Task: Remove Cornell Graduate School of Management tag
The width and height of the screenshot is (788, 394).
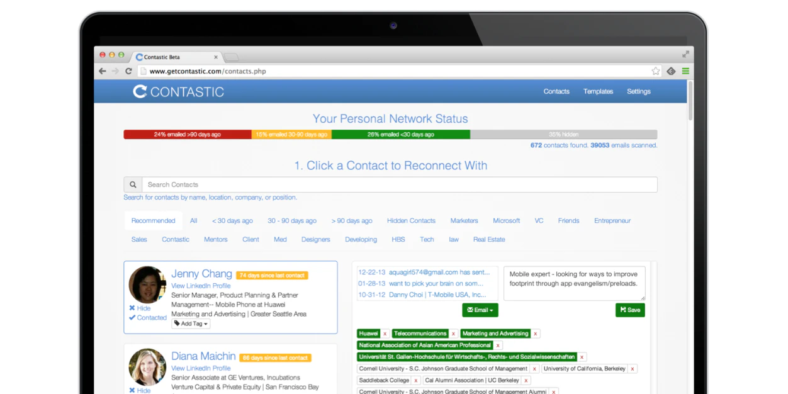Action: click(x=534, y=369)
